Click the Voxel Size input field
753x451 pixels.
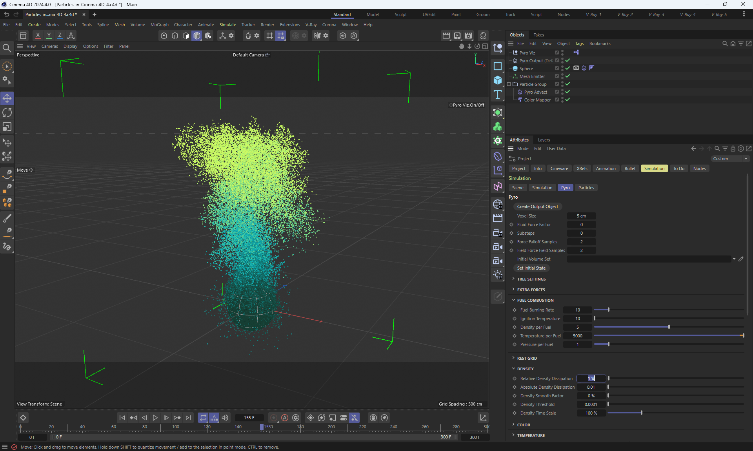(x=581, y=216)
